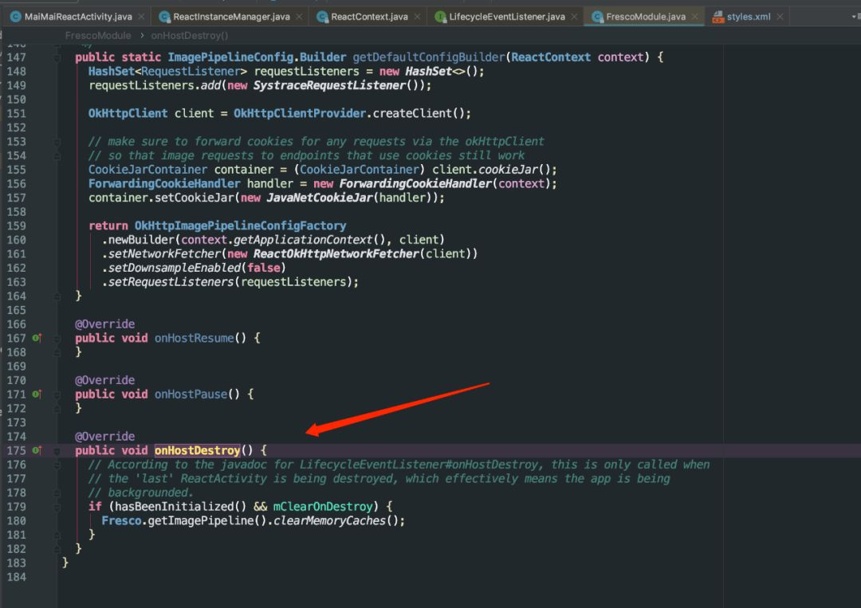Viewport: 861px width, 608px height.
Task: Switch to the ReactContext.java tab
Action: (x=369, y=17)
